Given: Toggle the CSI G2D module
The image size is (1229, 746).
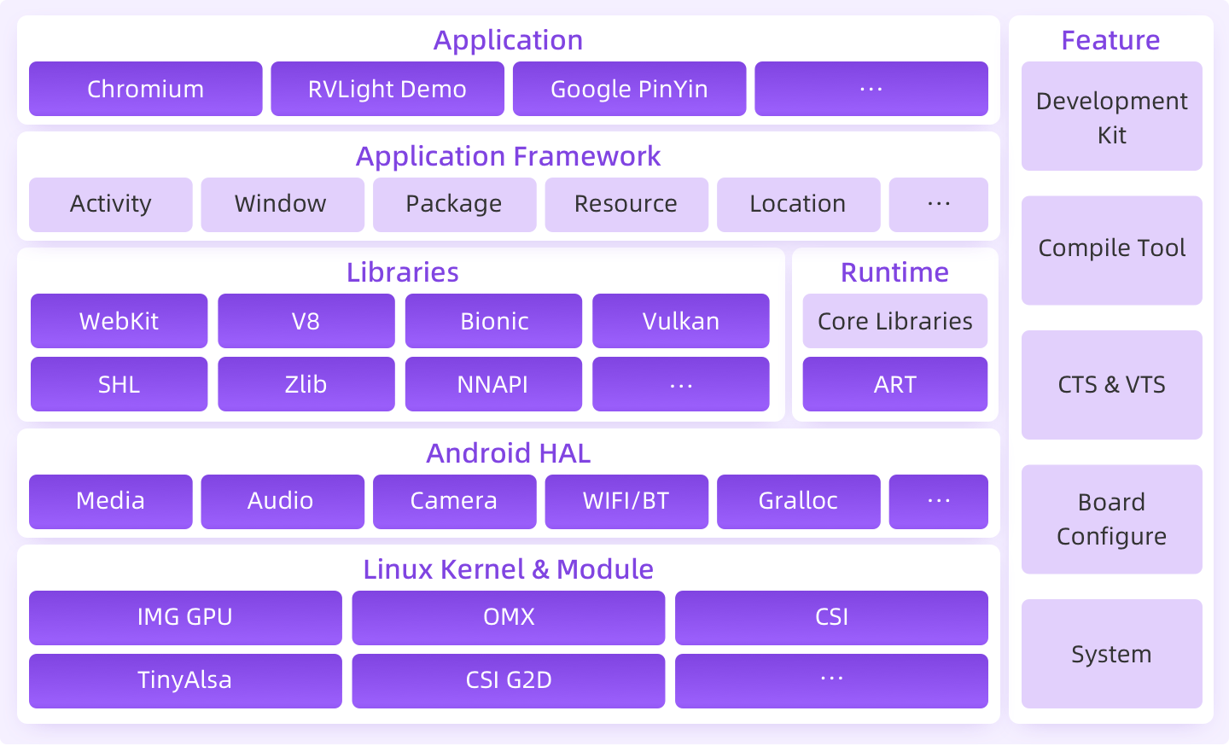Looking at the screenshot, I should 508,680.
